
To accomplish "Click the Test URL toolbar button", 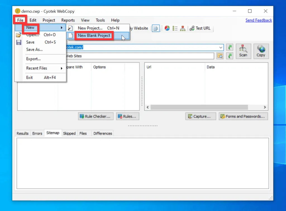I will point(200,28).
